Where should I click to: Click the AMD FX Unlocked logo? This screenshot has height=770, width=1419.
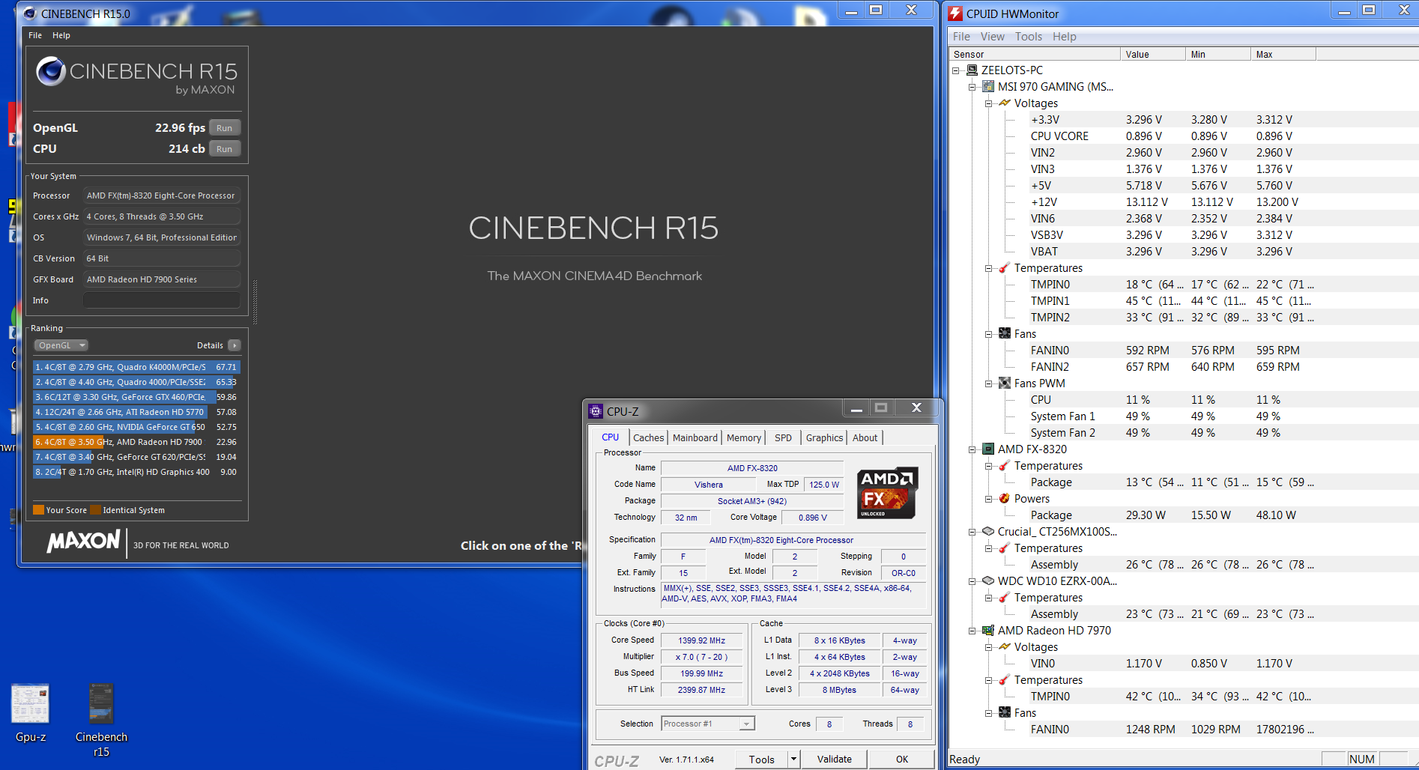pos(887,492)
